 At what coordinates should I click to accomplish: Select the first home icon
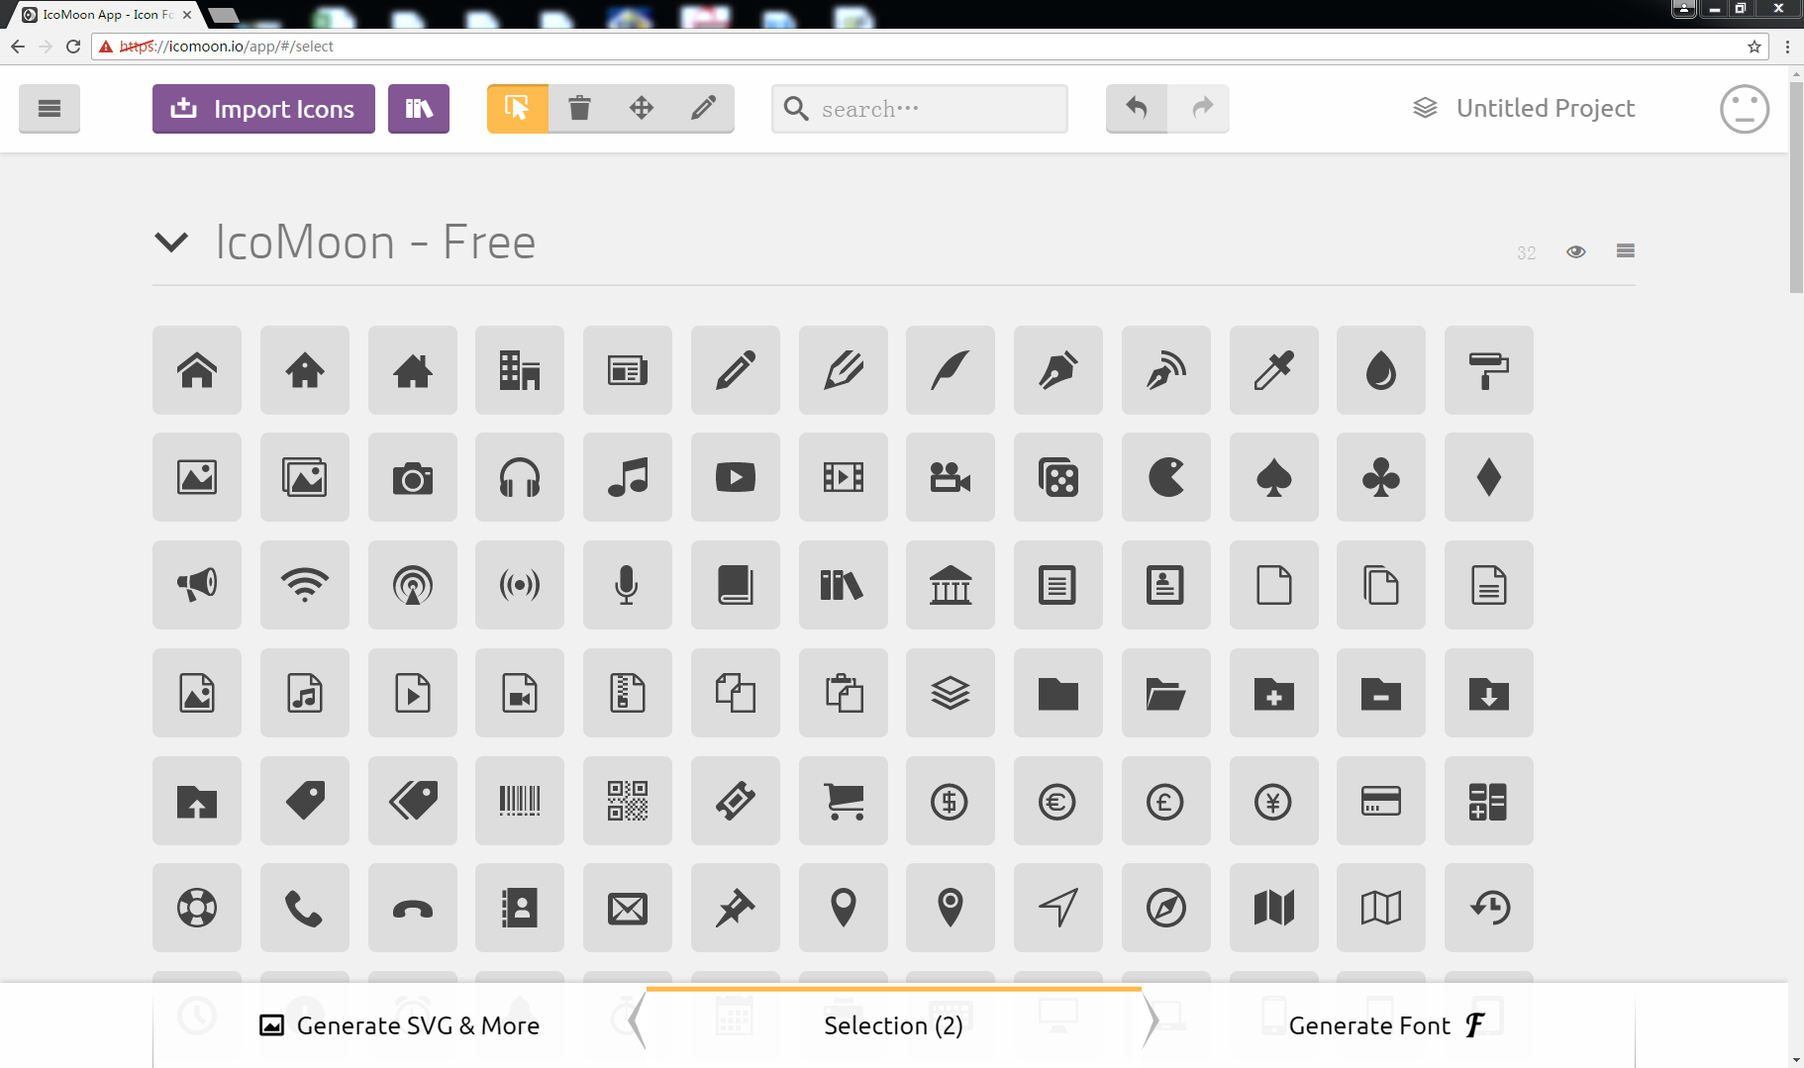(197, 370)
